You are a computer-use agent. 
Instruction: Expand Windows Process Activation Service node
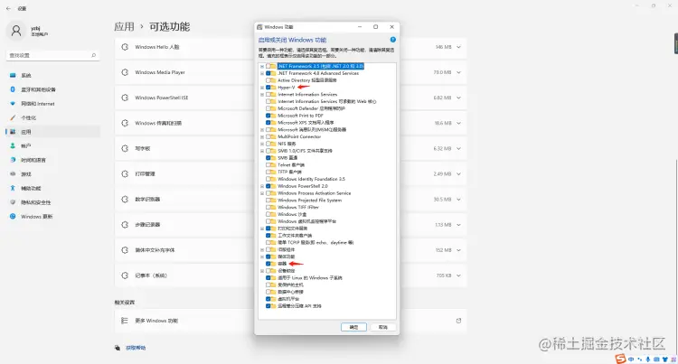pos(262,193)
